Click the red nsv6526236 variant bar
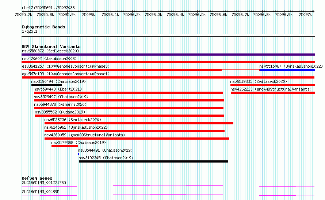 coord(139,123)
